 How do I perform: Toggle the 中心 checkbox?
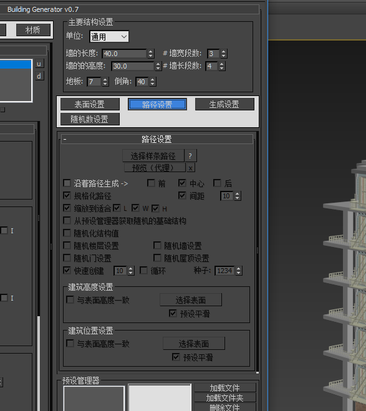coord(182,183)
